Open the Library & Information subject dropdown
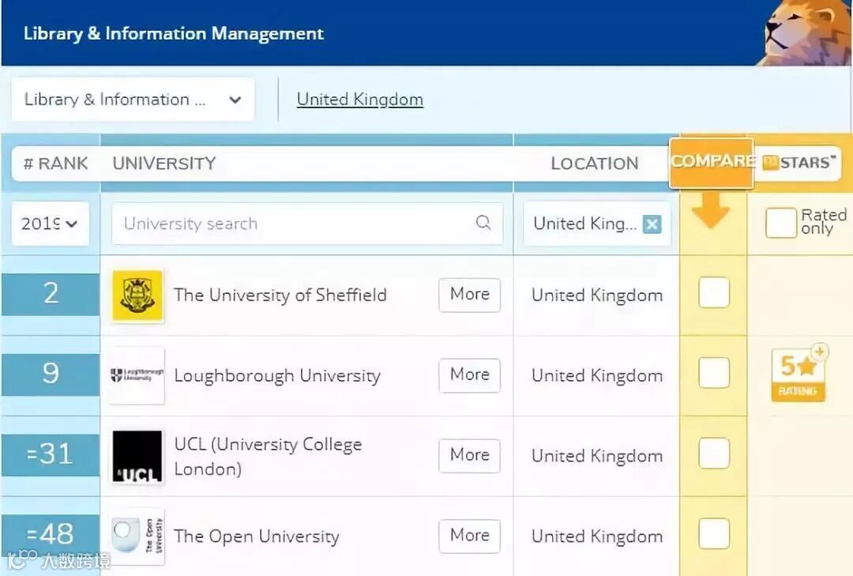 pyautogui.click(x=133, y=100)
